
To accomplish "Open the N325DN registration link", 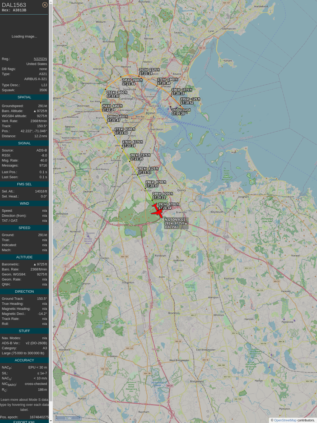I will (x=40, y=59).
